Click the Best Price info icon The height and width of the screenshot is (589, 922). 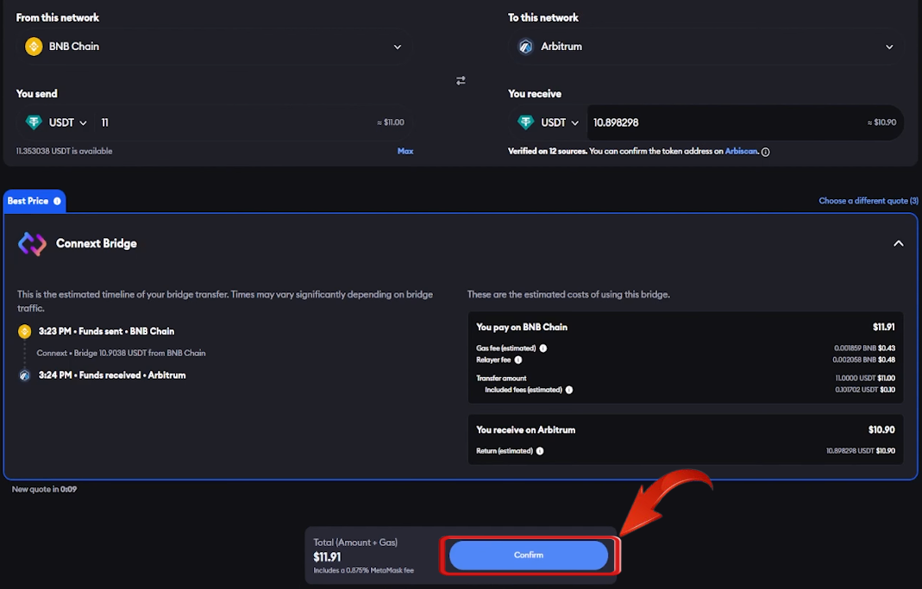pyautogui.click(x=56, y=200)
